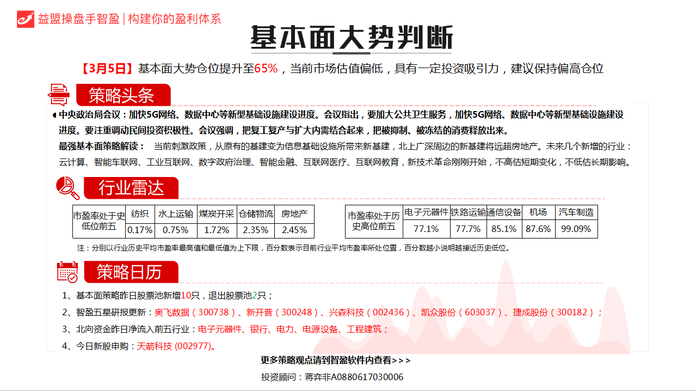Open stock 兴森科技（002436）

click(368, 312)
